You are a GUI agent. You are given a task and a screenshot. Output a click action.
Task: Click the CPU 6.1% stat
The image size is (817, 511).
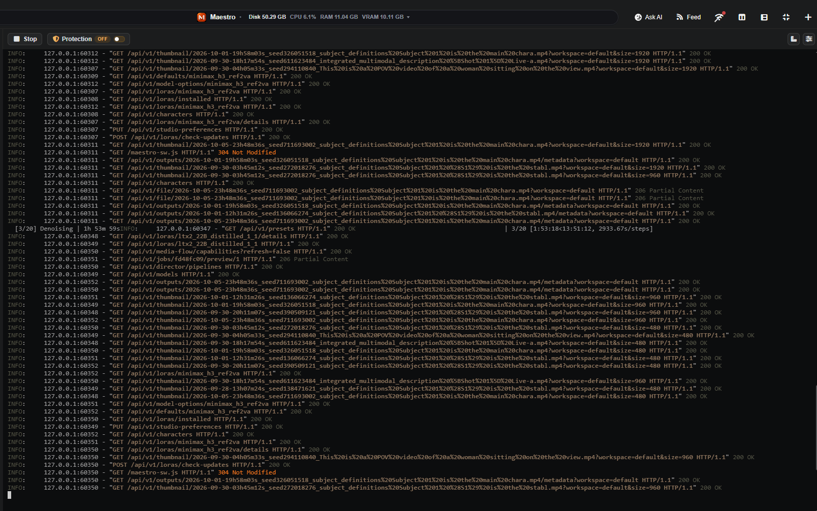pyautogui.click(x=303, y=17)
